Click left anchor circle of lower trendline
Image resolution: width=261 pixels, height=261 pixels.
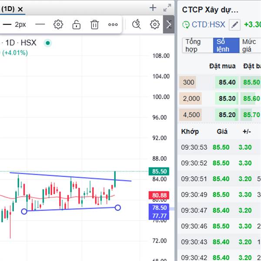(24, 211)
